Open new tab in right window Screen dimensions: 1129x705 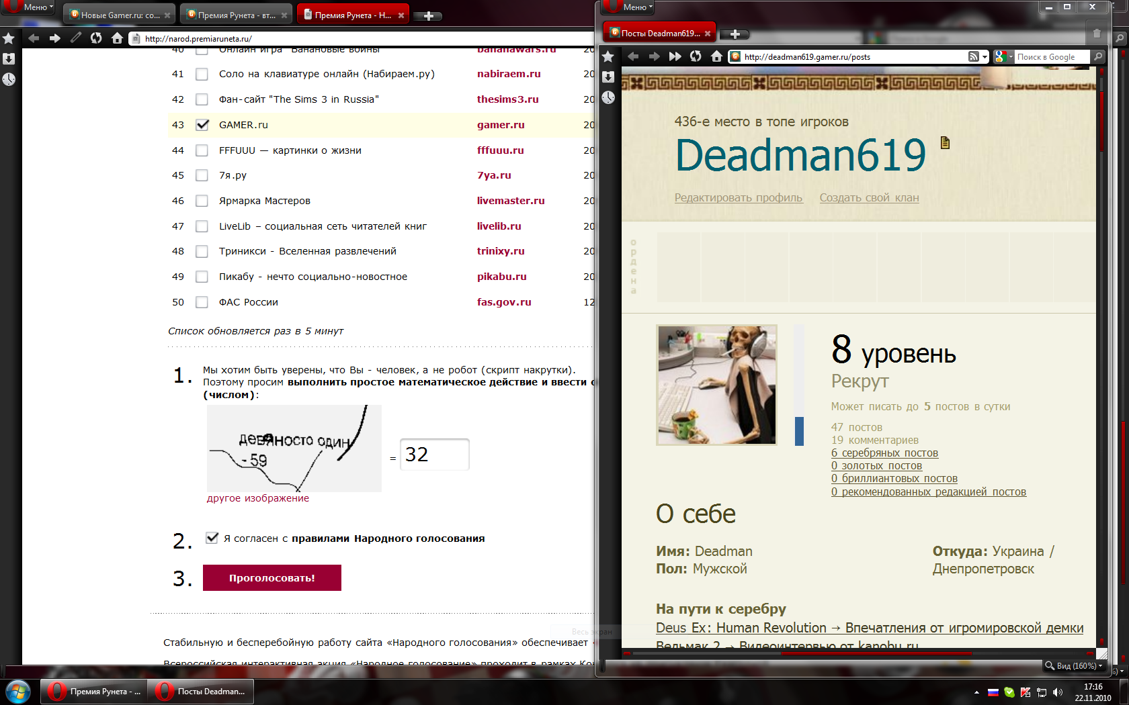tap(735, 34)
